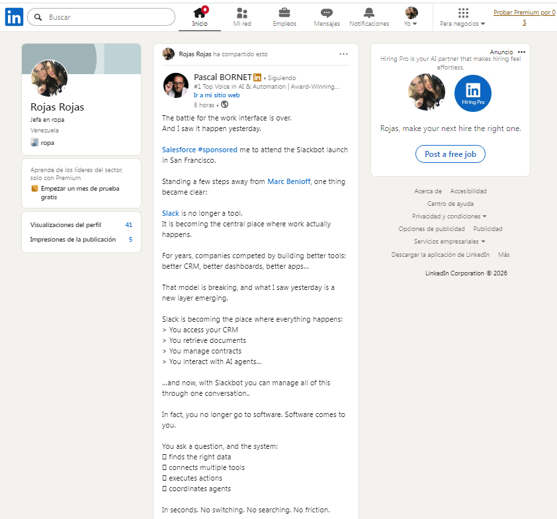Click the Accesibilidad footer link

point(468,191)
